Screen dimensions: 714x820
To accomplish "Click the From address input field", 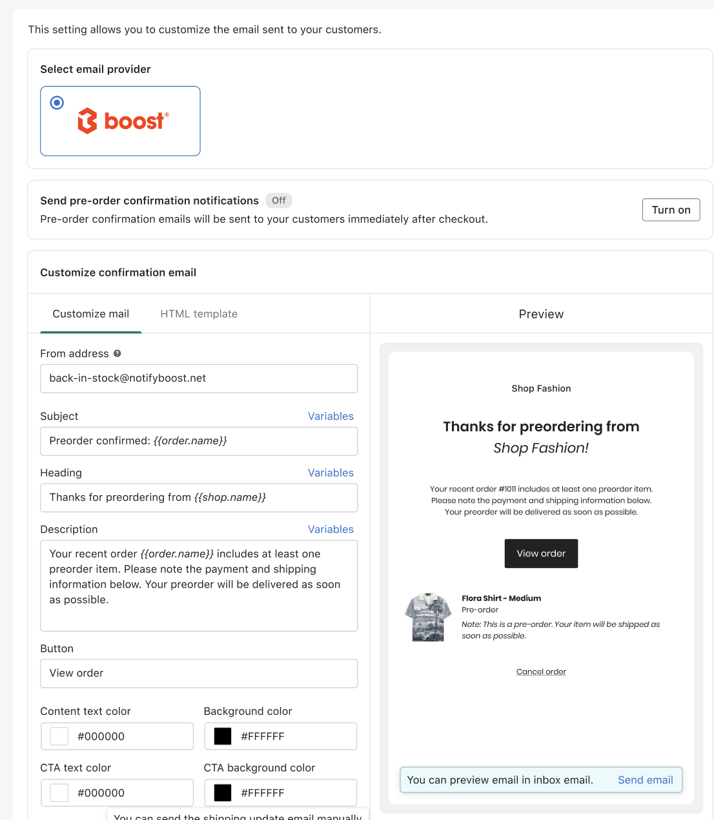I will 199,378.
